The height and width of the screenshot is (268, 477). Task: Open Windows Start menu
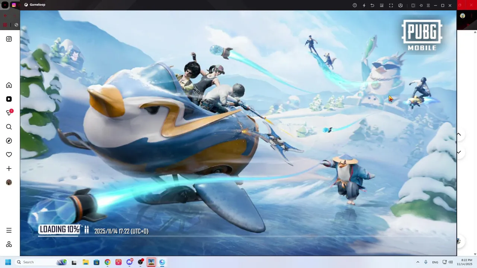click(x=8, y=262)
